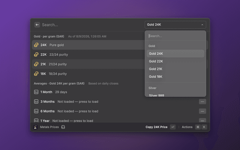240x150 pixels.
Task: Click the chart icon of 6 Months row
Action: point(36,111)
